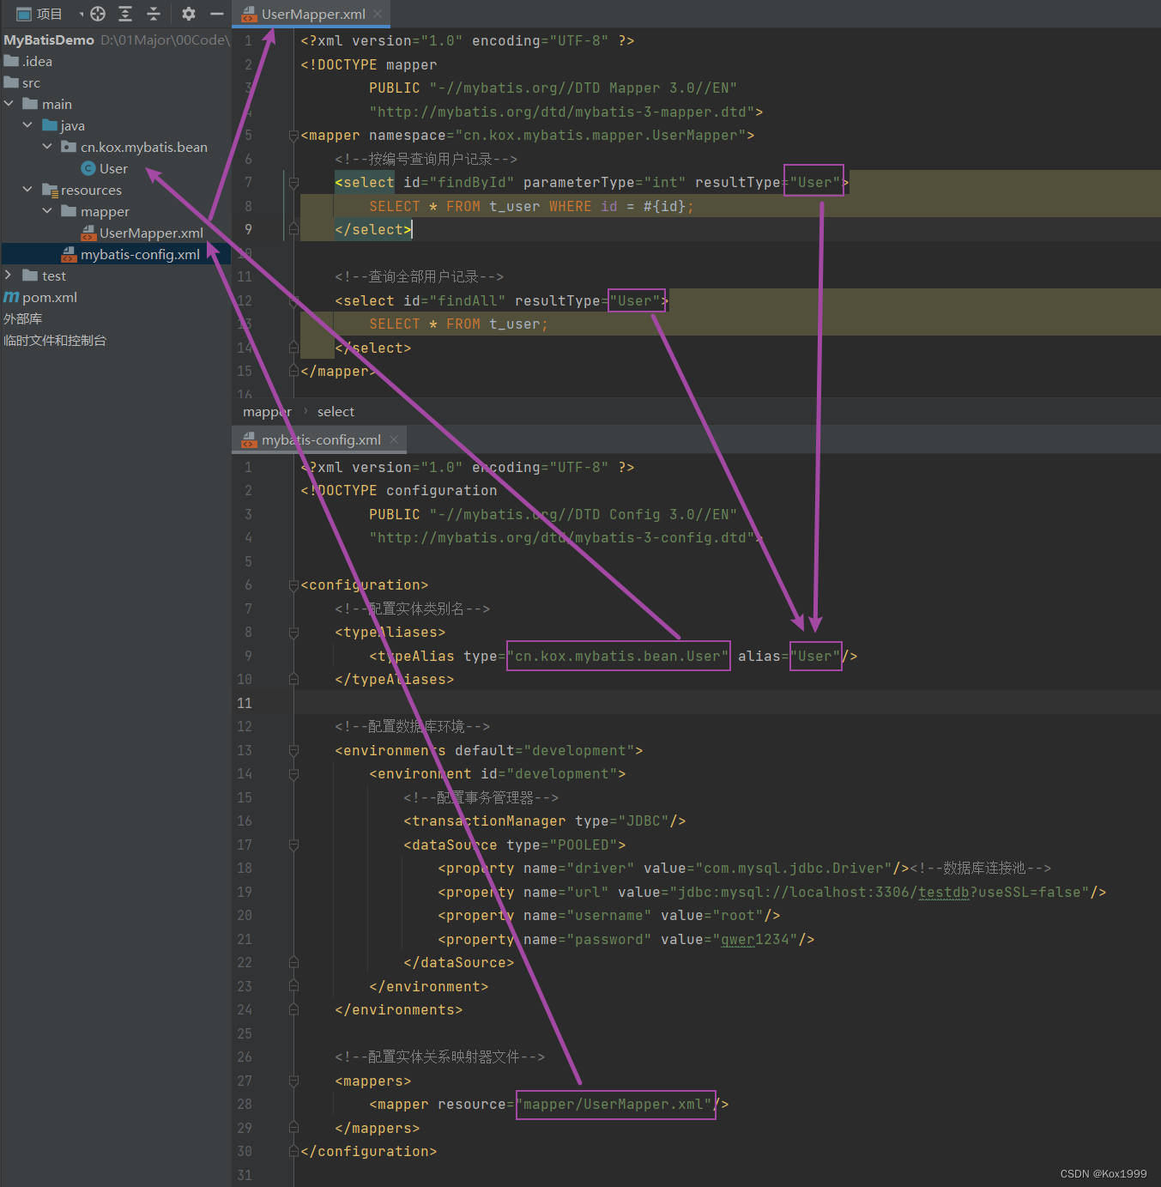Open project panel settings gear
Viewport: 1161px width, 1187px height.
click(189, 14)
